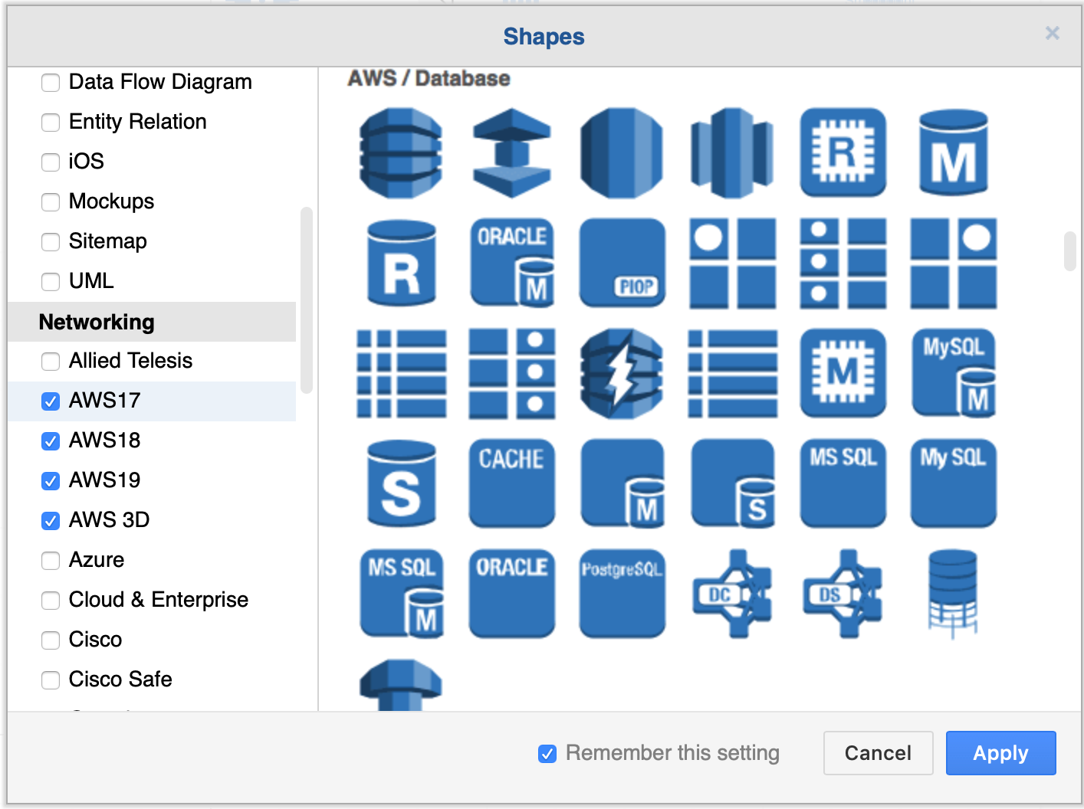Viewport: 1084px width, 809px height.
Task: Enable the Cisco shape library
Action: click(50, 640)
